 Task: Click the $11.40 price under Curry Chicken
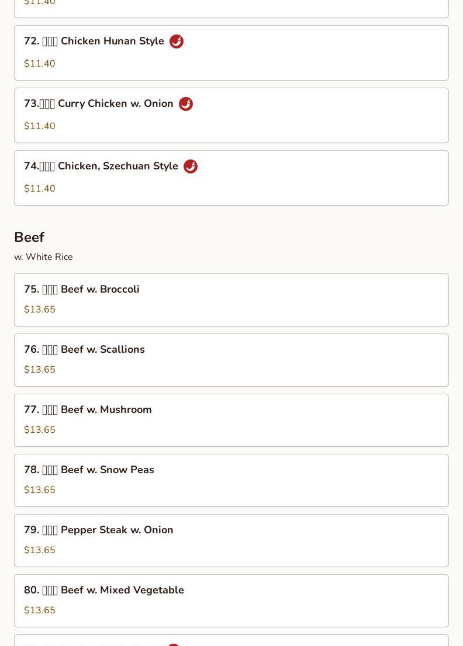coord(40,126)
